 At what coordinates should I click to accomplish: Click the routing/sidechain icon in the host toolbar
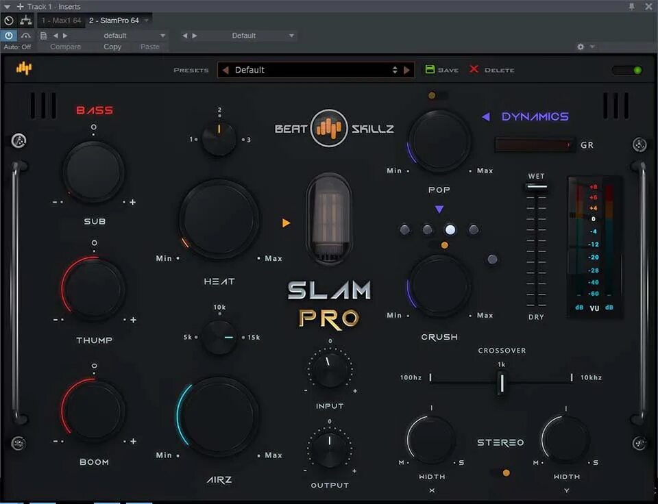(x=26, y=20)
